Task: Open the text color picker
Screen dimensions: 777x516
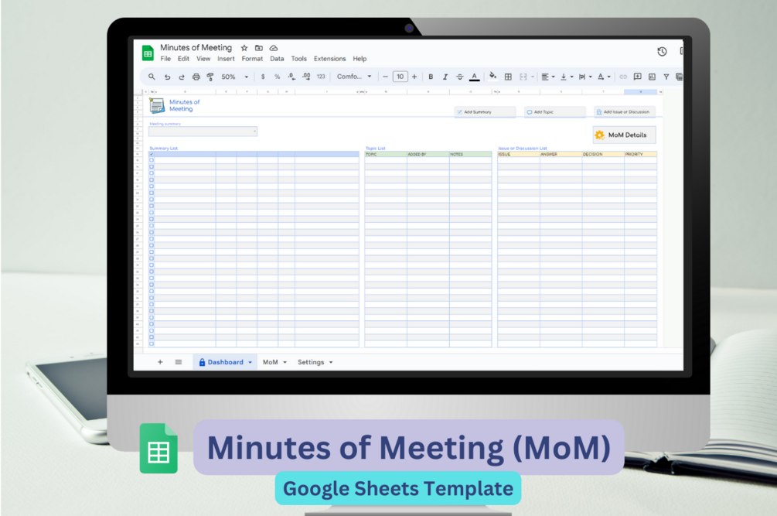Action: (474, 77)
